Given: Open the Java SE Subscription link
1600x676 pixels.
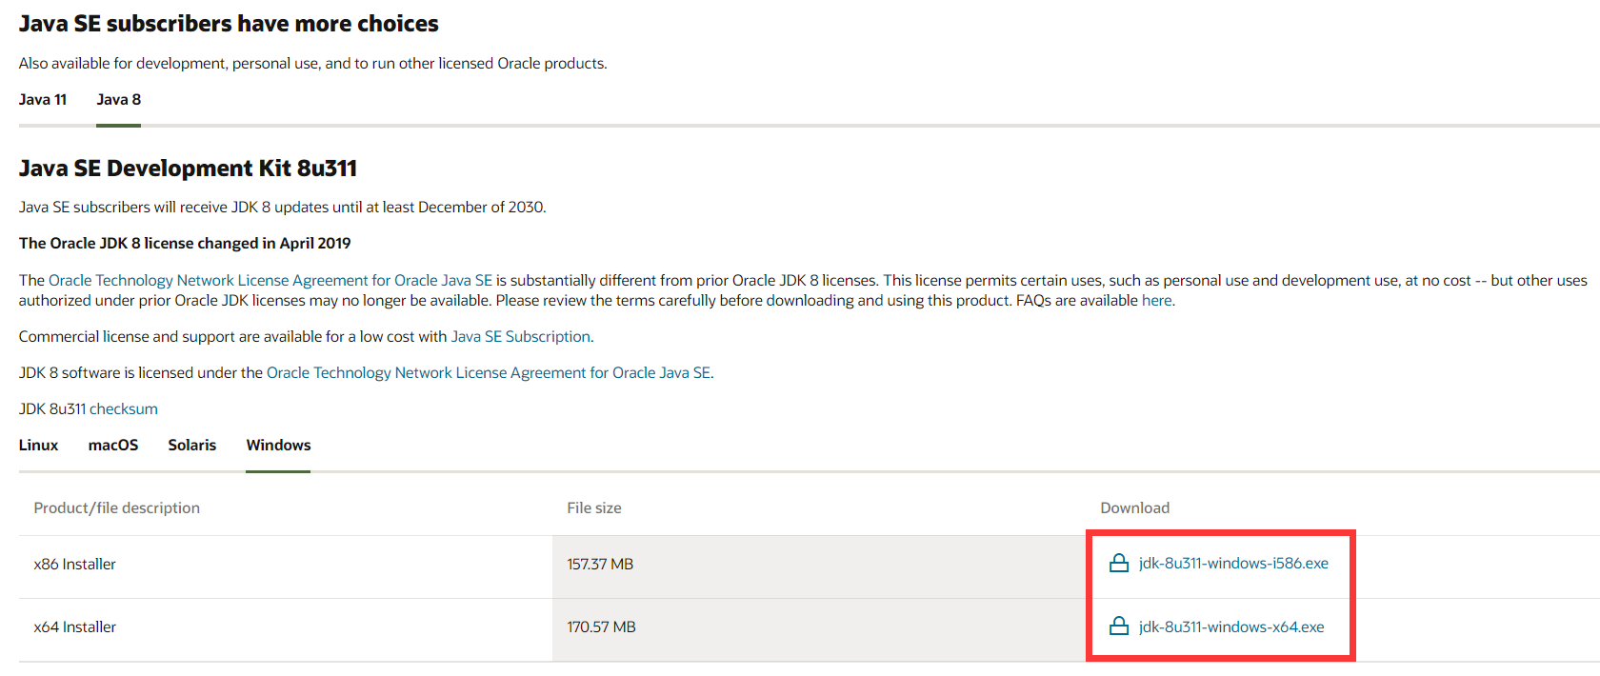Looking at the screenshot, I should pos(521,337).
